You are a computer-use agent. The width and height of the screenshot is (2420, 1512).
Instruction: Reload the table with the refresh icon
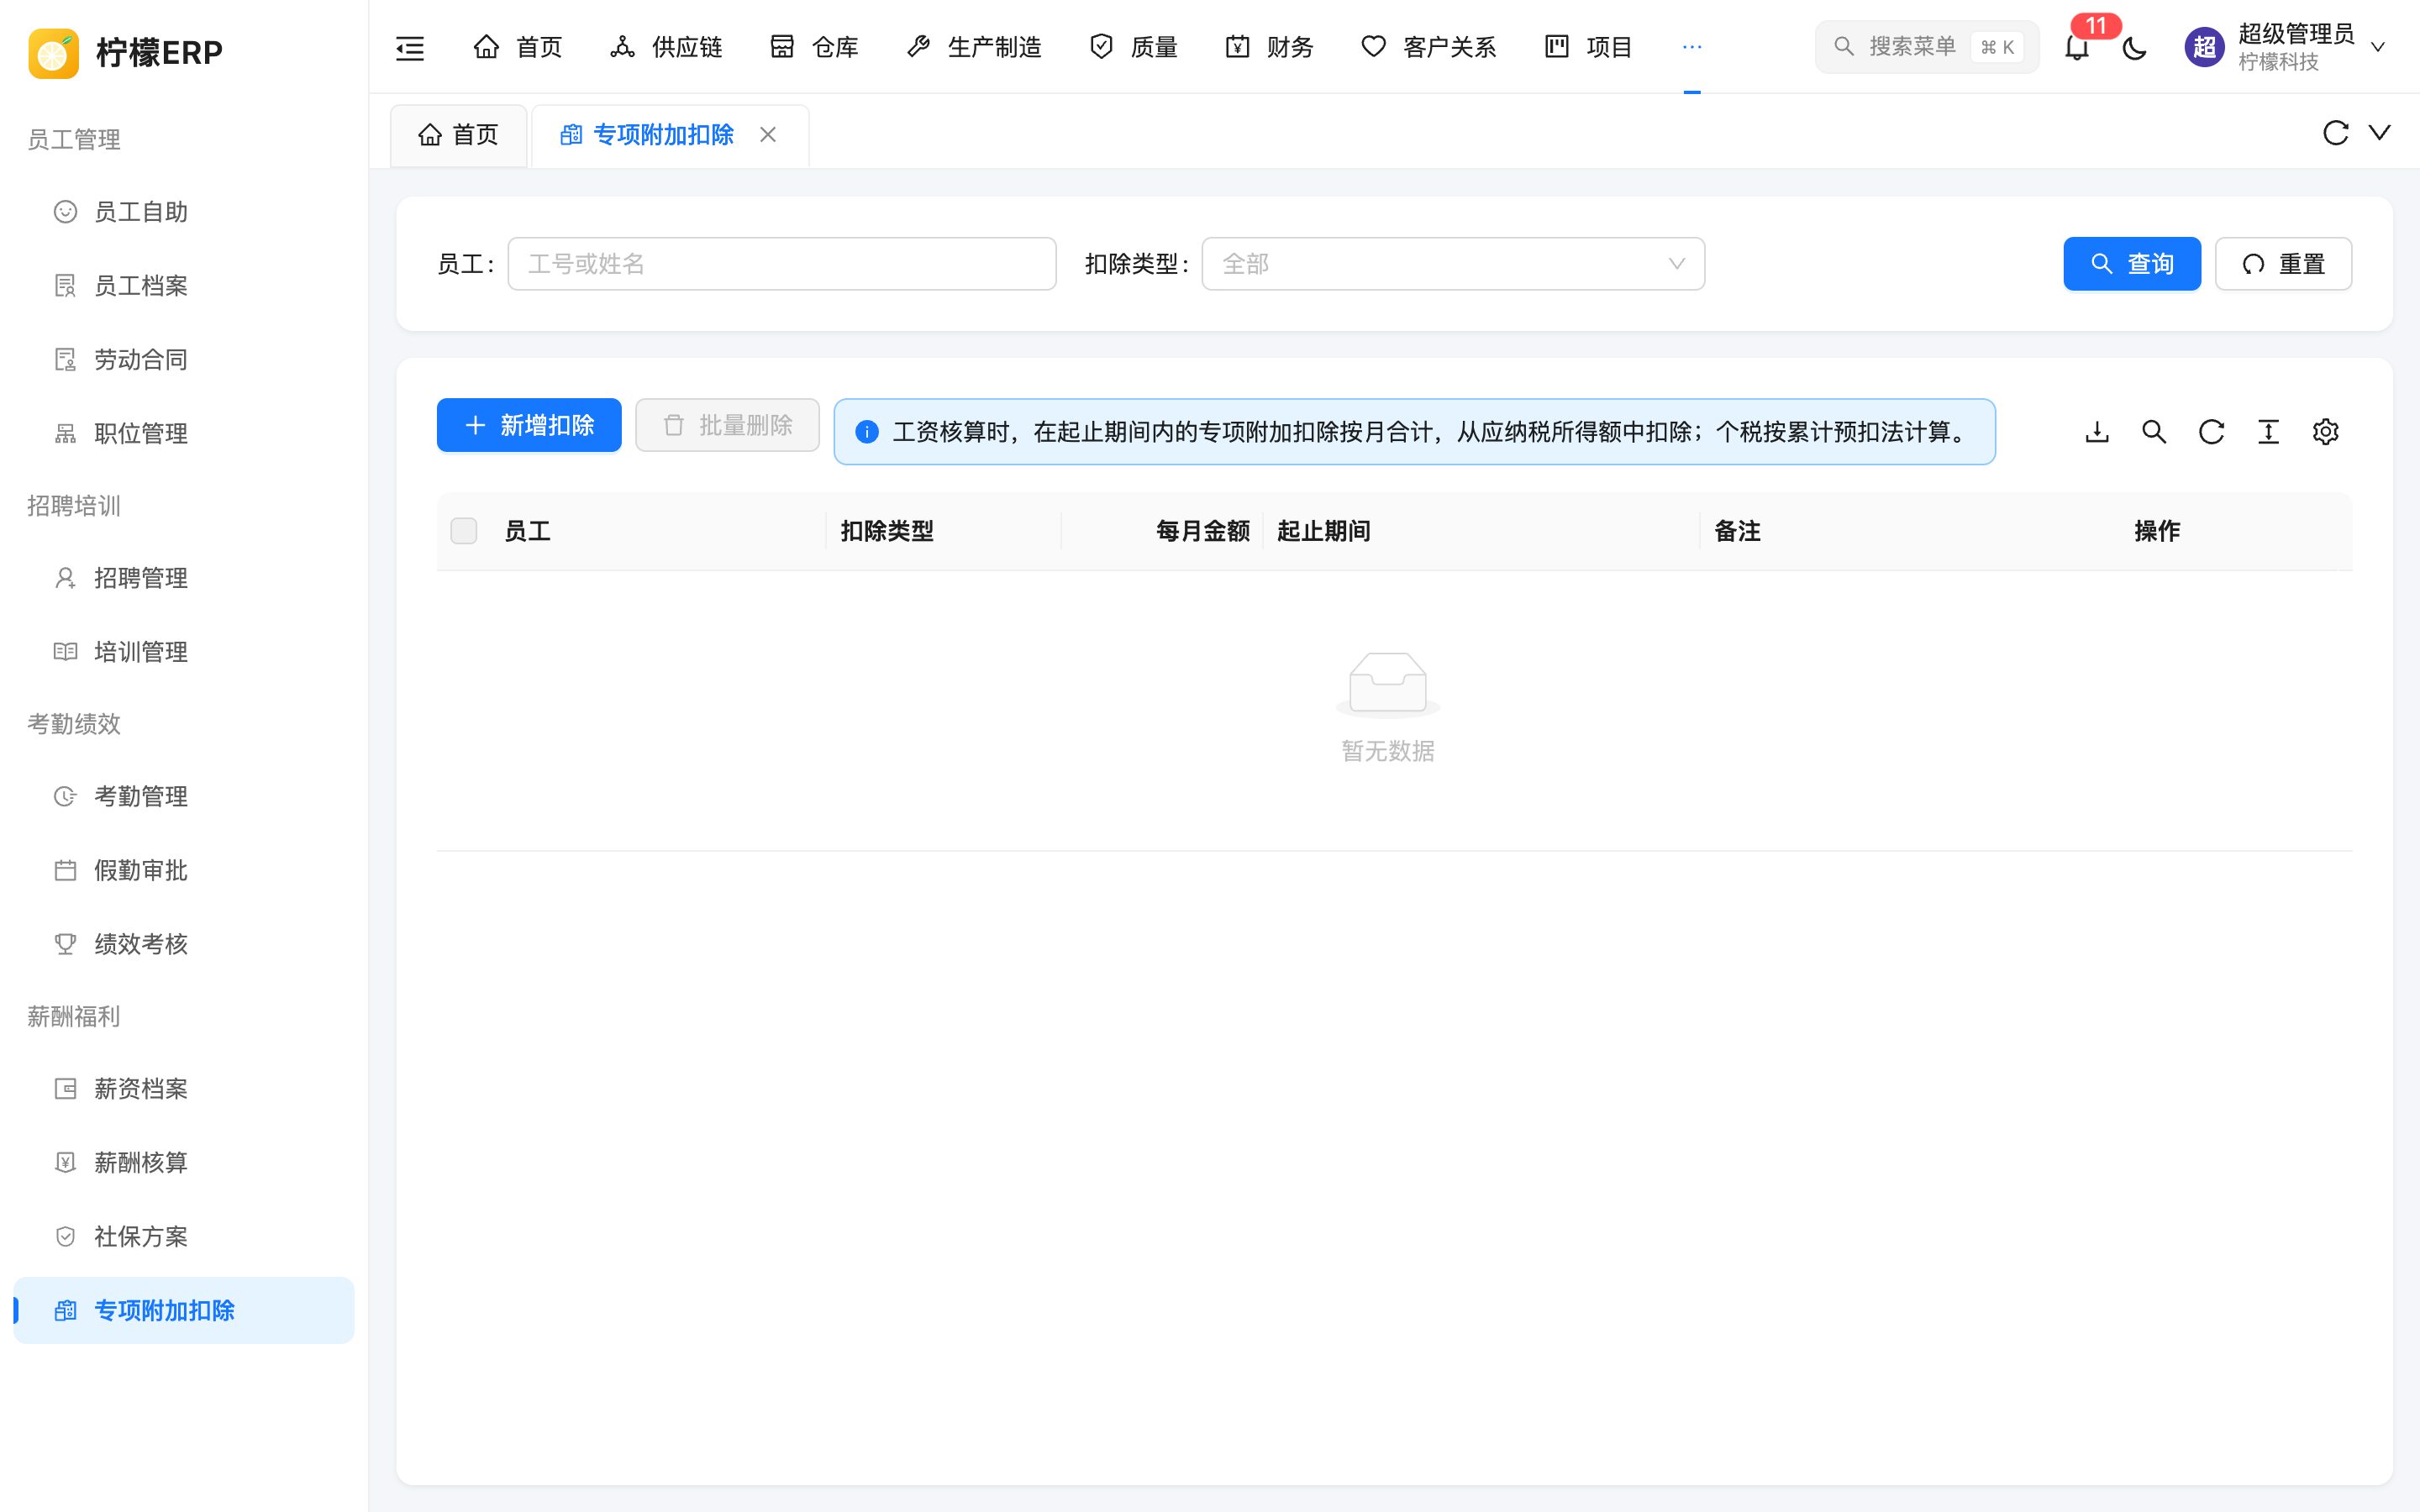pos(2211,432)
